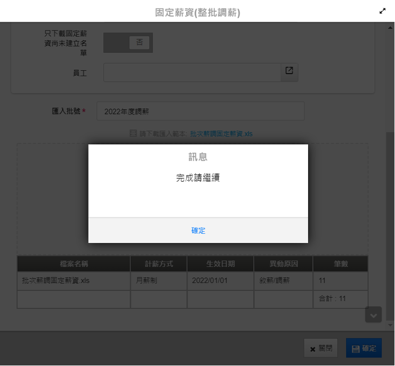Click the 異動原因 column header

pyautogui.click(x=284, y=264)
